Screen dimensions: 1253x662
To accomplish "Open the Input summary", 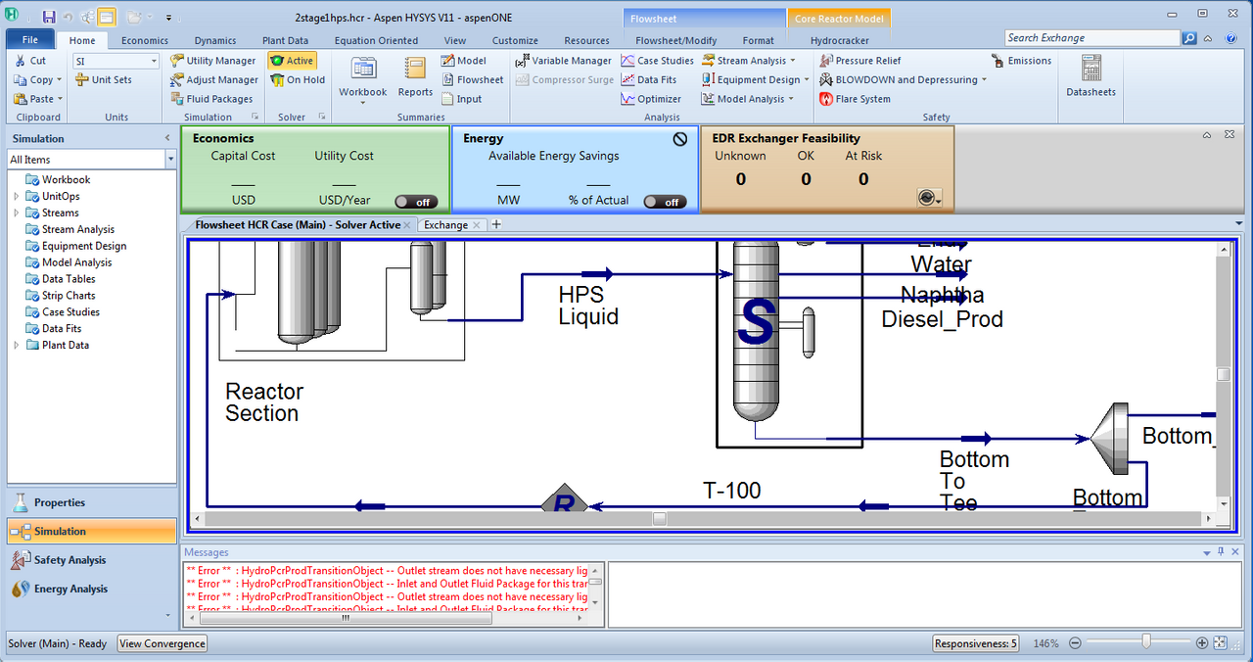I will 461,99.
